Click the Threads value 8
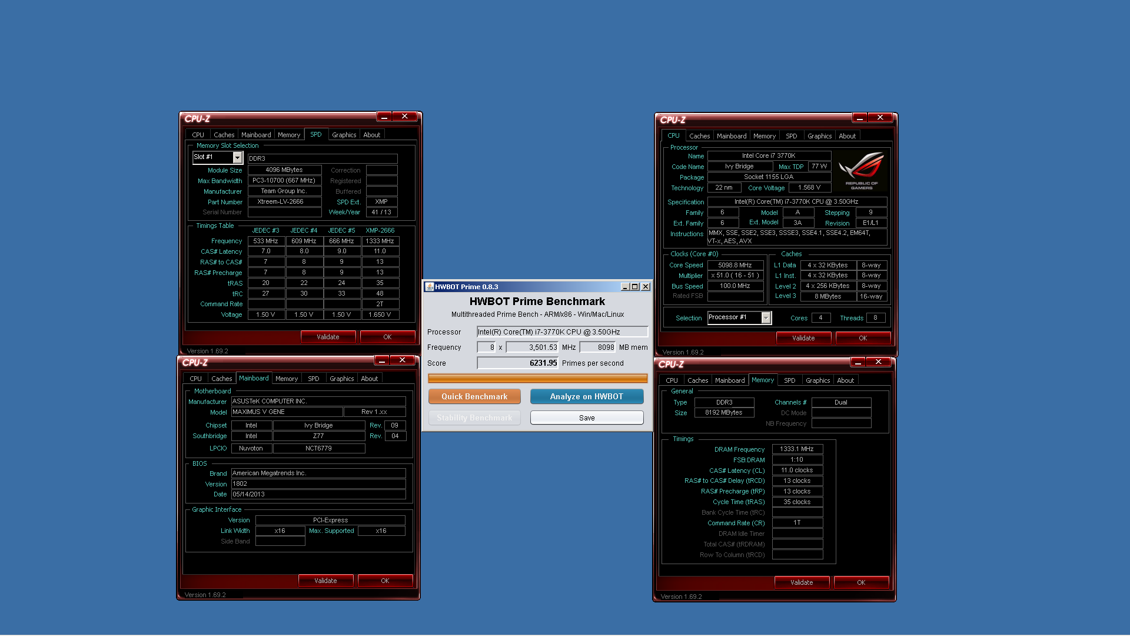The width and height of the screenshot is (1130, 636). point(875,318)
